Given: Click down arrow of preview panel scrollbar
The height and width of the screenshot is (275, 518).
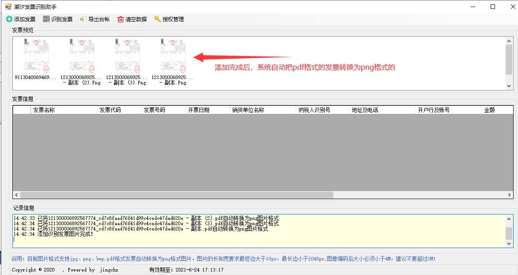Looking at the screenshot, I should click(509, 87).
